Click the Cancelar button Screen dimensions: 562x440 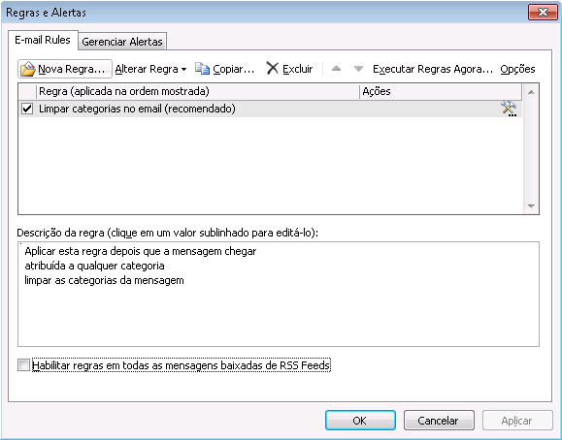click(x=439, y=421)
